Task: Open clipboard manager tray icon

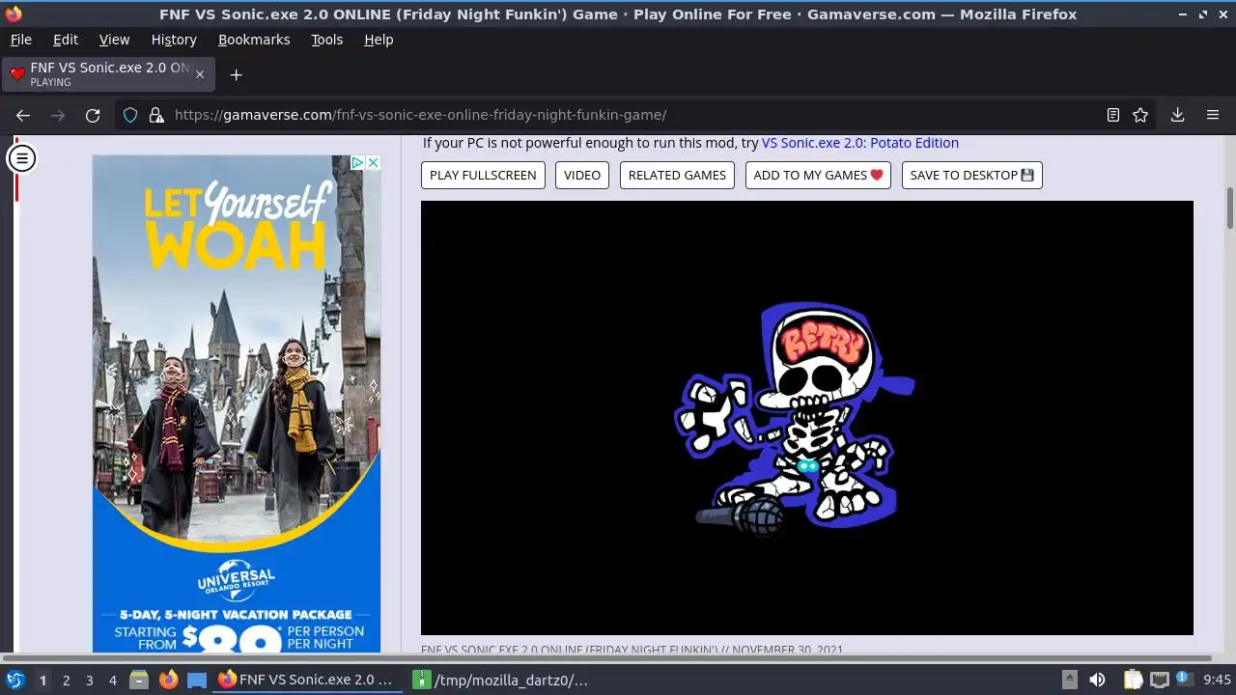Action: tap(1133, 681)
